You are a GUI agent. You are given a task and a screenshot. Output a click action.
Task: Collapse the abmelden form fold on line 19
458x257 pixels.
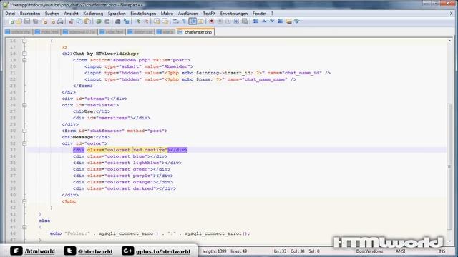coord(24,60)
